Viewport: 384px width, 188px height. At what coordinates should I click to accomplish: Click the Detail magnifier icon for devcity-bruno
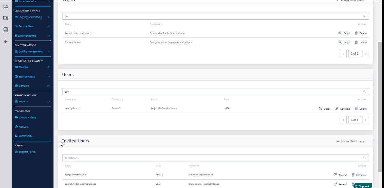pos(320,109)
